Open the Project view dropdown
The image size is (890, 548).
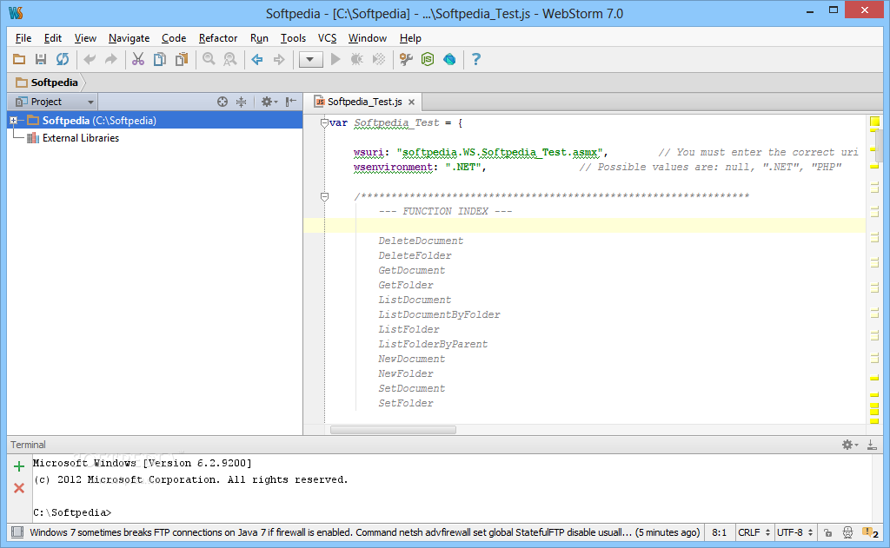pyautogui.click(x=54, y=102)
